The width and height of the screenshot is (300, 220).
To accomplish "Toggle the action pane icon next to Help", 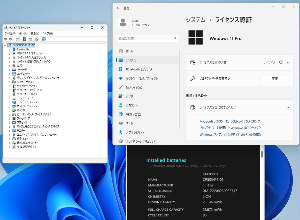I will (x=30, y=39).
